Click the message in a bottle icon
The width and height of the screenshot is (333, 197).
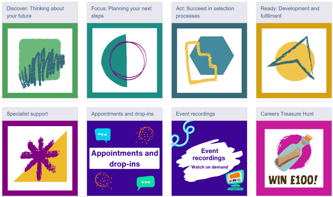294,153
